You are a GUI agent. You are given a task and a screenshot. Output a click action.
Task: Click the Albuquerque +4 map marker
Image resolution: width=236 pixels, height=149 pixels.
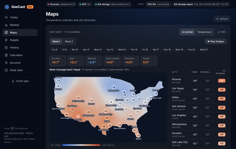[88, 112]
